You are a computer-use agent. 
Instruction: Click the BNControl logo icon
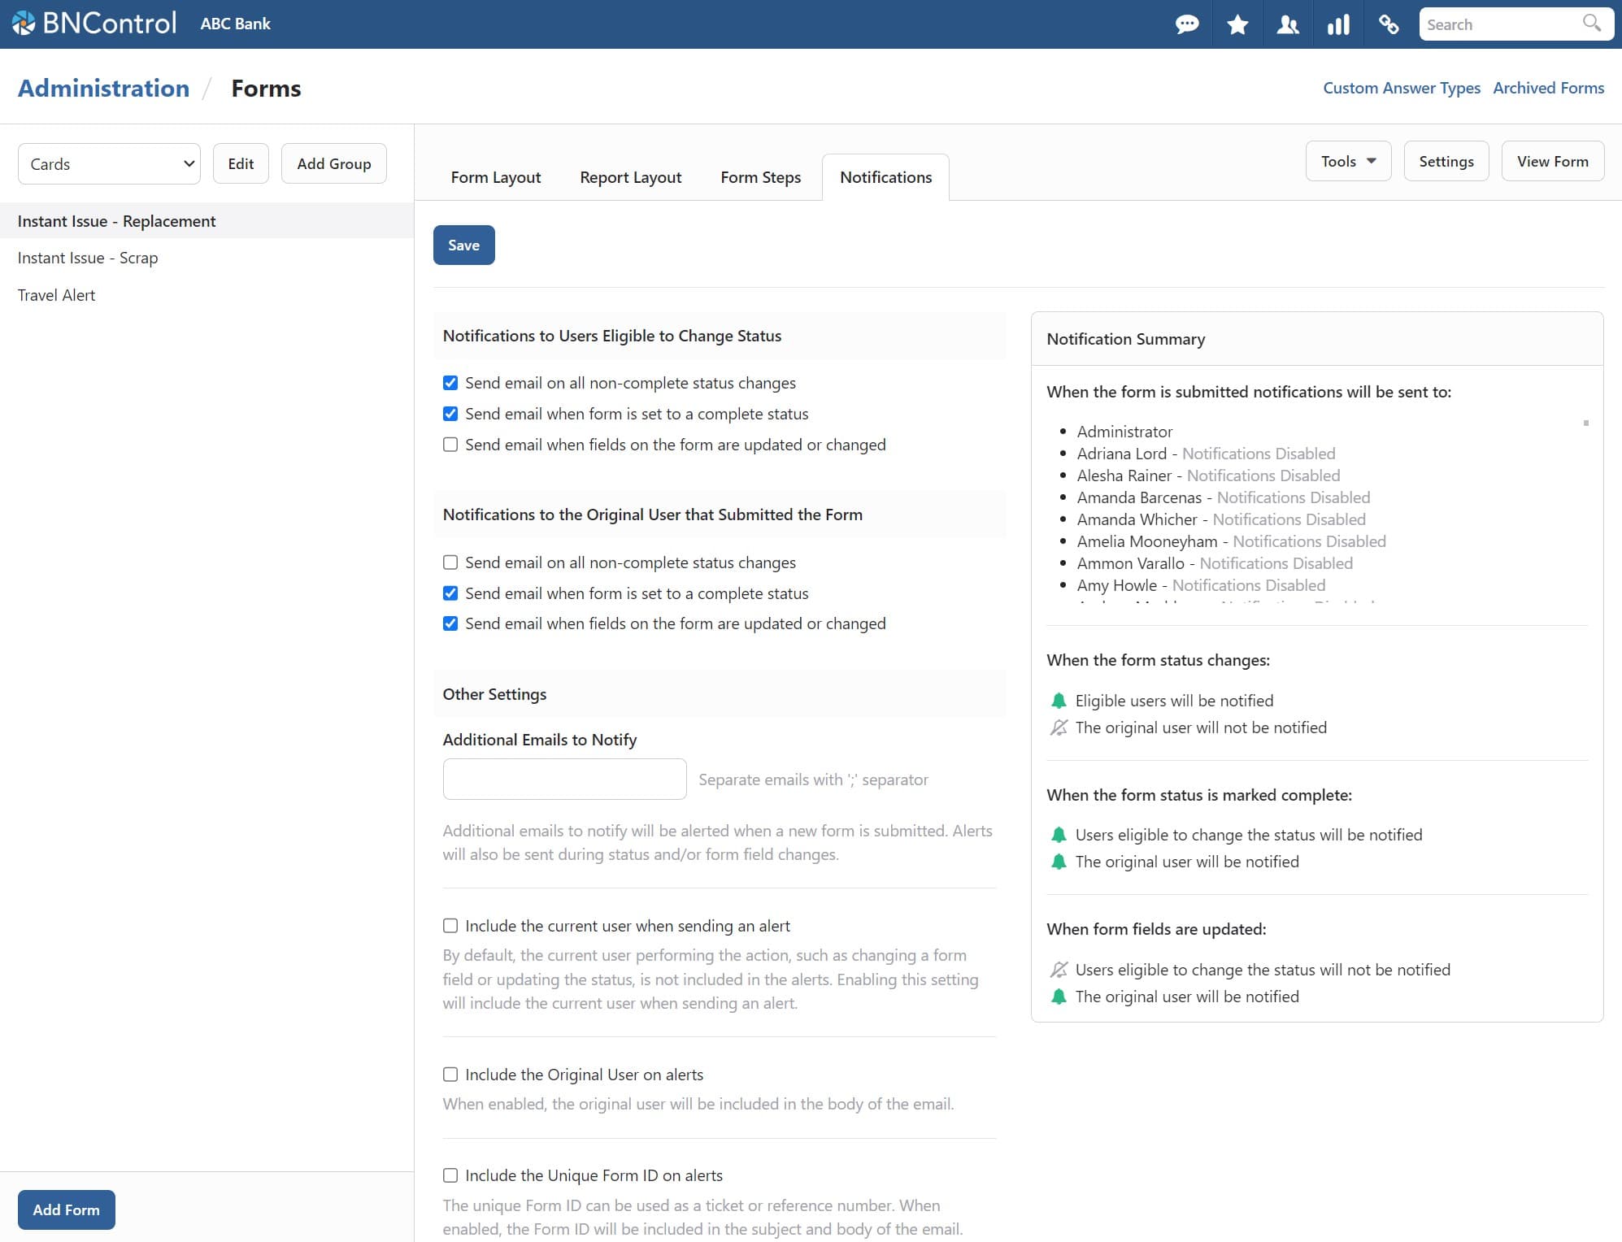tap(24, 22)
